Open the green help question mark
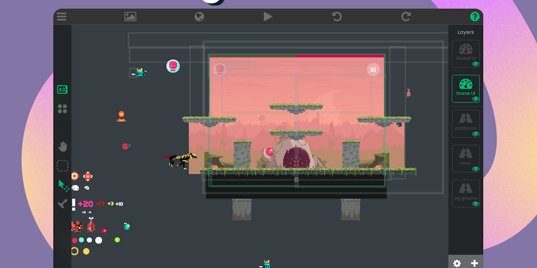The width and height of the screenshot is (537, 268). pos(474,16)
